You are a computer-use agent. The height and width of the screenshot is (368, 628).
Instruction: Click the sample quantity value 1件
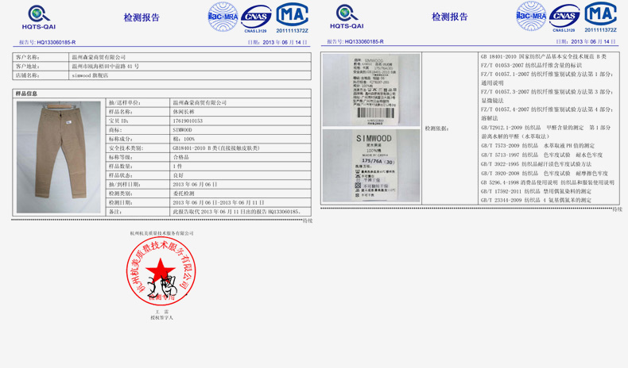pyautogui.click(x=177, y=167)
